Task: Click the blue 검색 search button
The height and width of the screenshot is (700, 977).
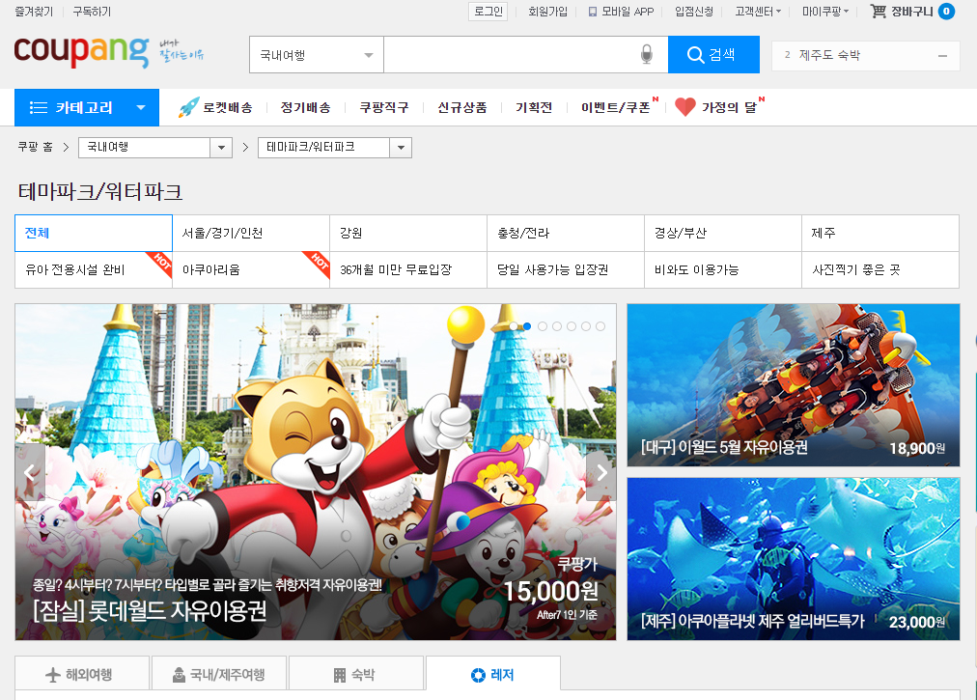Action: [713, 55]
